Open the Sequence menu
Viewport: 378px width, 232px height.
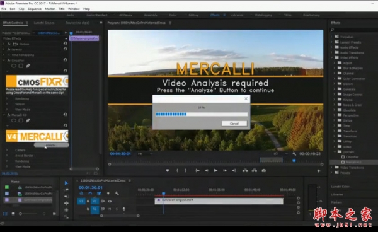pos(35,9)
